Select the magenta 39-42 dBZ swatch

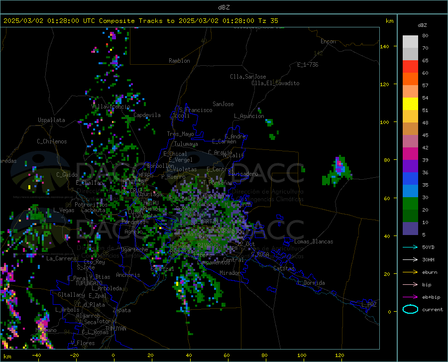(x=410, y=154)
